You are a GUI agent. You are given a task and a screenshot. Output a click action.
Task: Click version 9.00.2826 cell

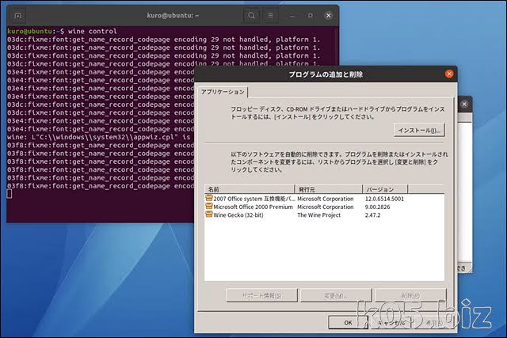[377, 207]
